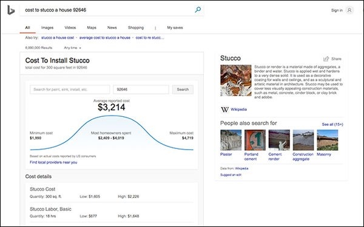Expand See all (15+) related searches
Viewport: 364px width, 227px height.
tap(332, 124)
